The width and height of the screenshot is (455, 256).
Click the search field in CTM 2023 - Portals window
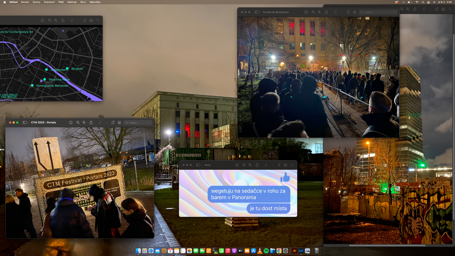[x=138, y=122]
